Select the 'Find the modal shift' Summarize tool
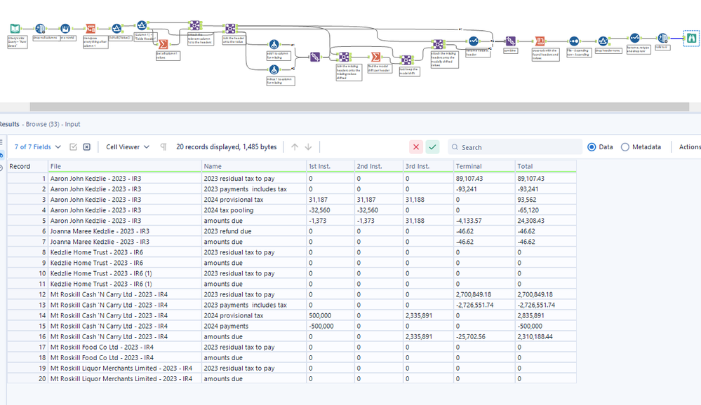This screenshot has width=701, height=405. pos(375,57)
